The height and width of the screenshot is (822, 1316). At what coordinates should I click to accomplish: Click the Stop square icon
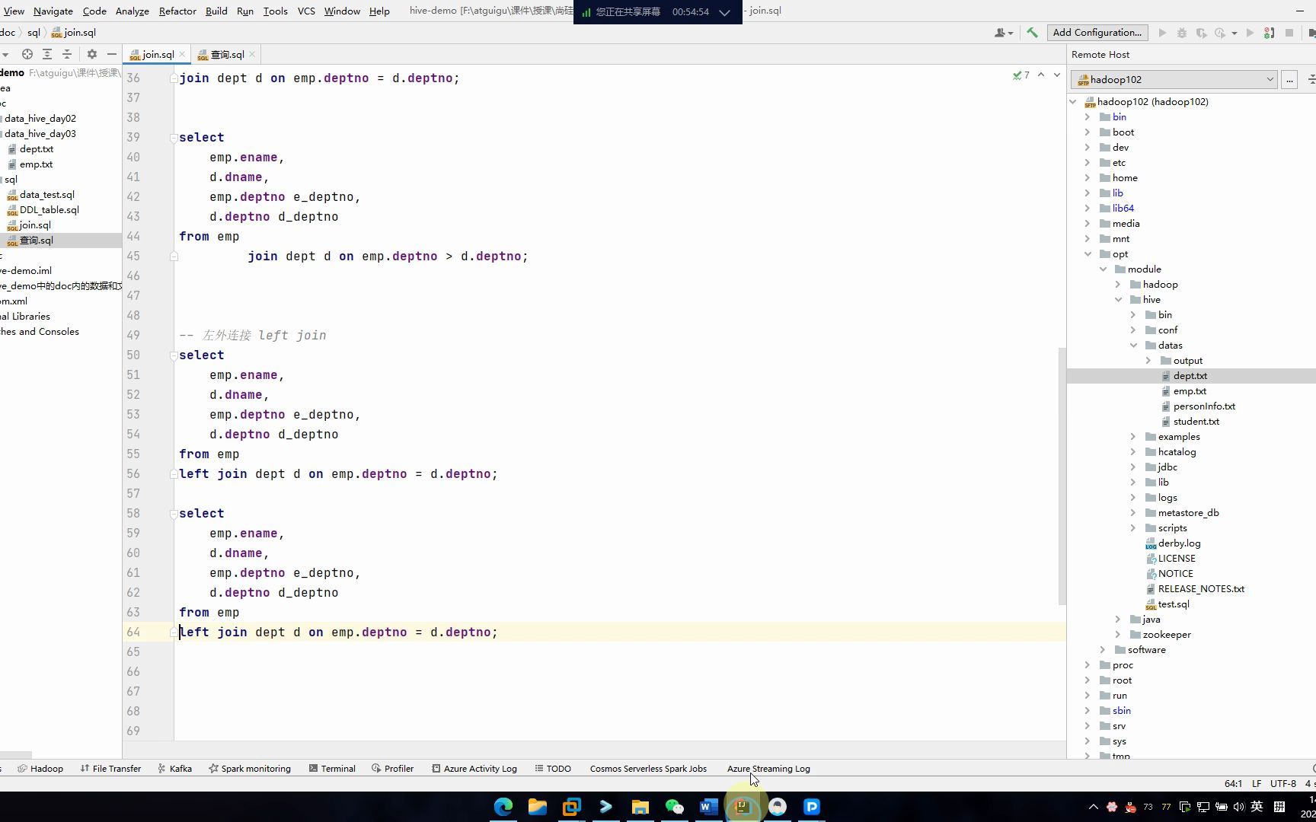[x=1289, y=33]
